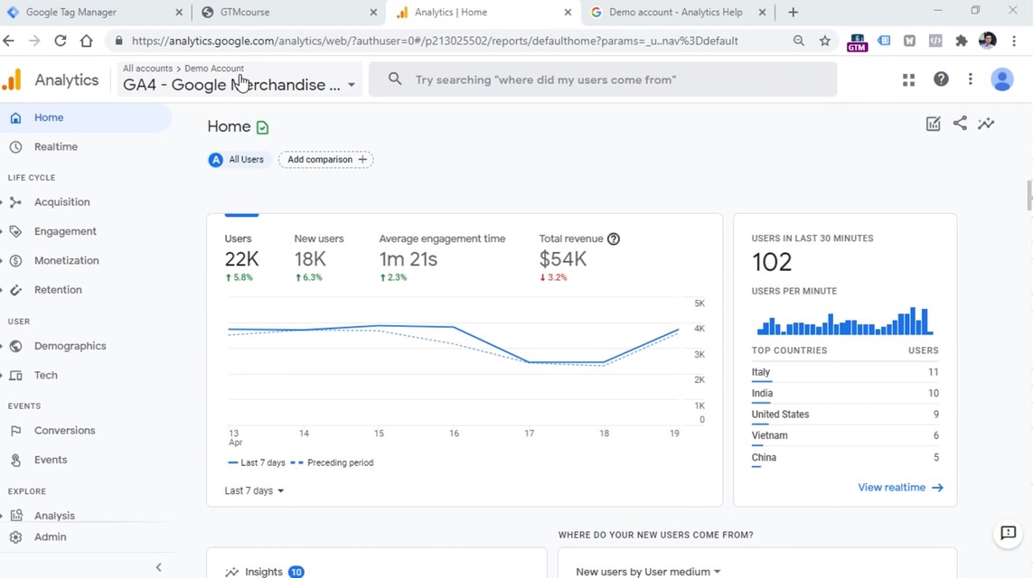Select the New users metric

point(319,256)
